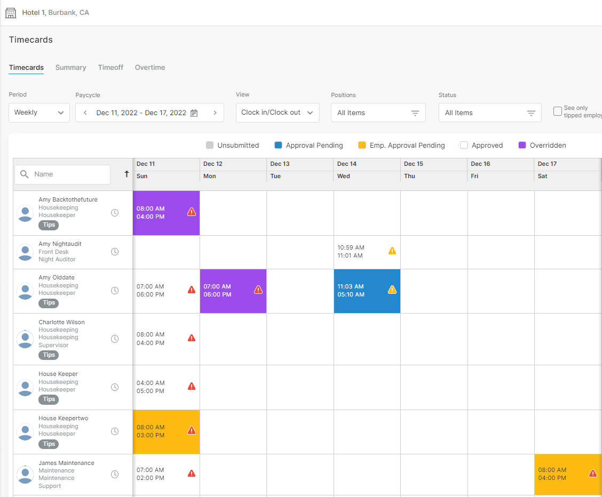Toggle the Unsubmitted legend box

(x=210, y=145)
